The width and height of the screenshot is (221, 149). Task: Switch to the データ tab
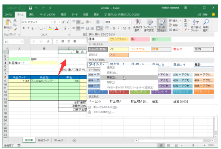pos(75,15)
